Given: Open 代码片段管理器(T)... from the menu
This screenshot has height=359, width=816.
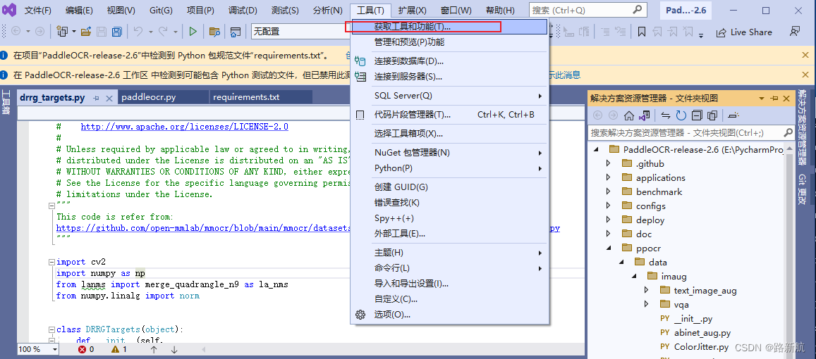Looking at the screenshot, I should (450, 115).
